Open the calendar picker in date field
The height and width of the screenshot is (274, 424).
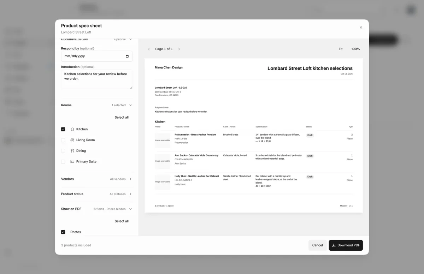click(x=127, y=56)
